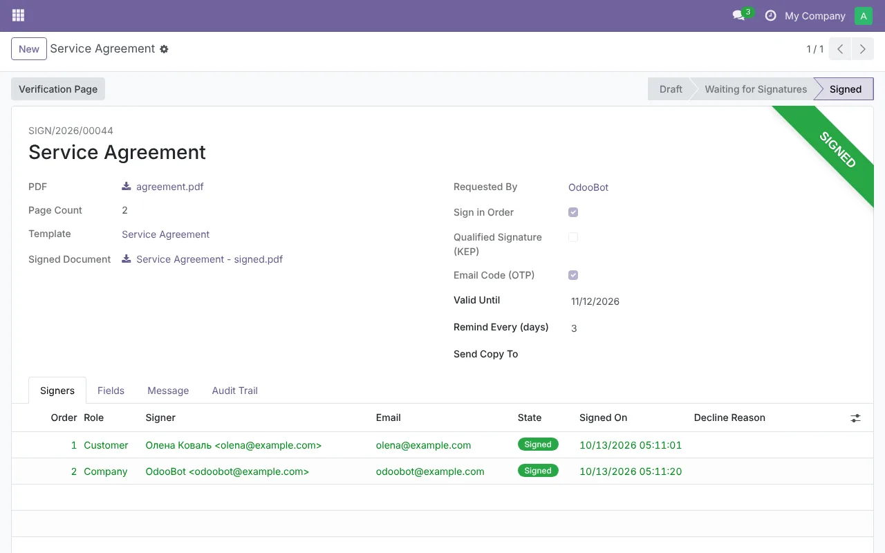Go to the previous record arrow
This screenshot has height=553, width=885.
pos(840,49)
